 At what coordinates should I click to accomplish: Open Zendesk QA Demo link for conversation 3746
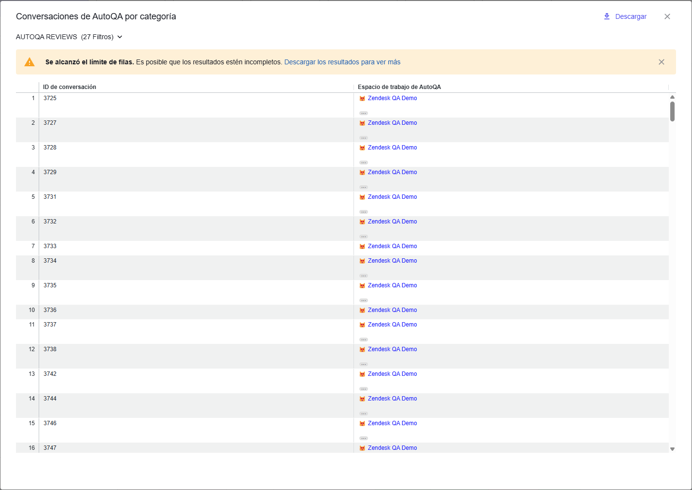click(x=392, y=423)
